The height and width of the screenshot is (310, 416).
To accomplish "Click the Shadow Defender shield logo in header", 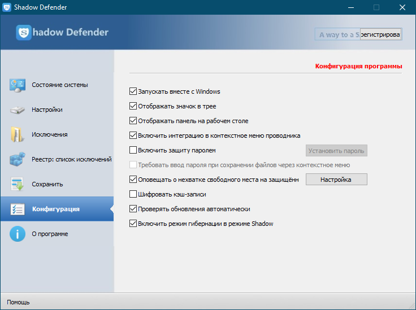I will [24, 33].
